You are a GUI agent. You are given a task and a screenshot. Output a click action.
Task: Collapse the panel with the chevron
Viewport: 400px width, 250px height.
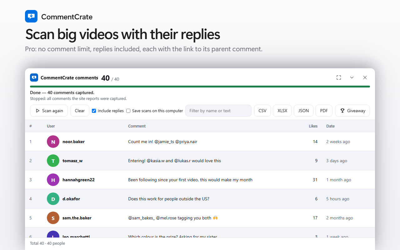pyautogui.click(x=352, y=77)
